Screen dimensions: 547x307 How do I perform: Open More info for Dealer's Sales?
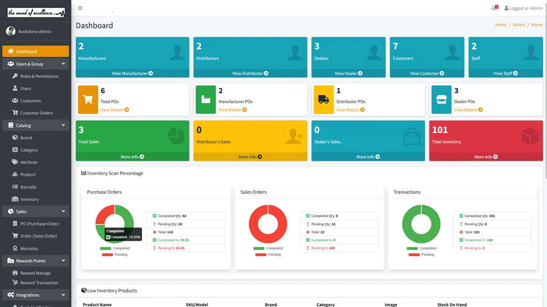click(368, 157)
